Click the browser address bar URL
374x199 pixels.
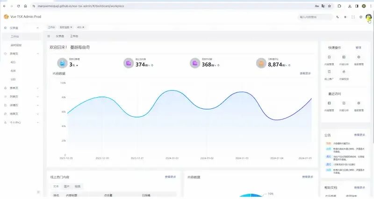81,6
